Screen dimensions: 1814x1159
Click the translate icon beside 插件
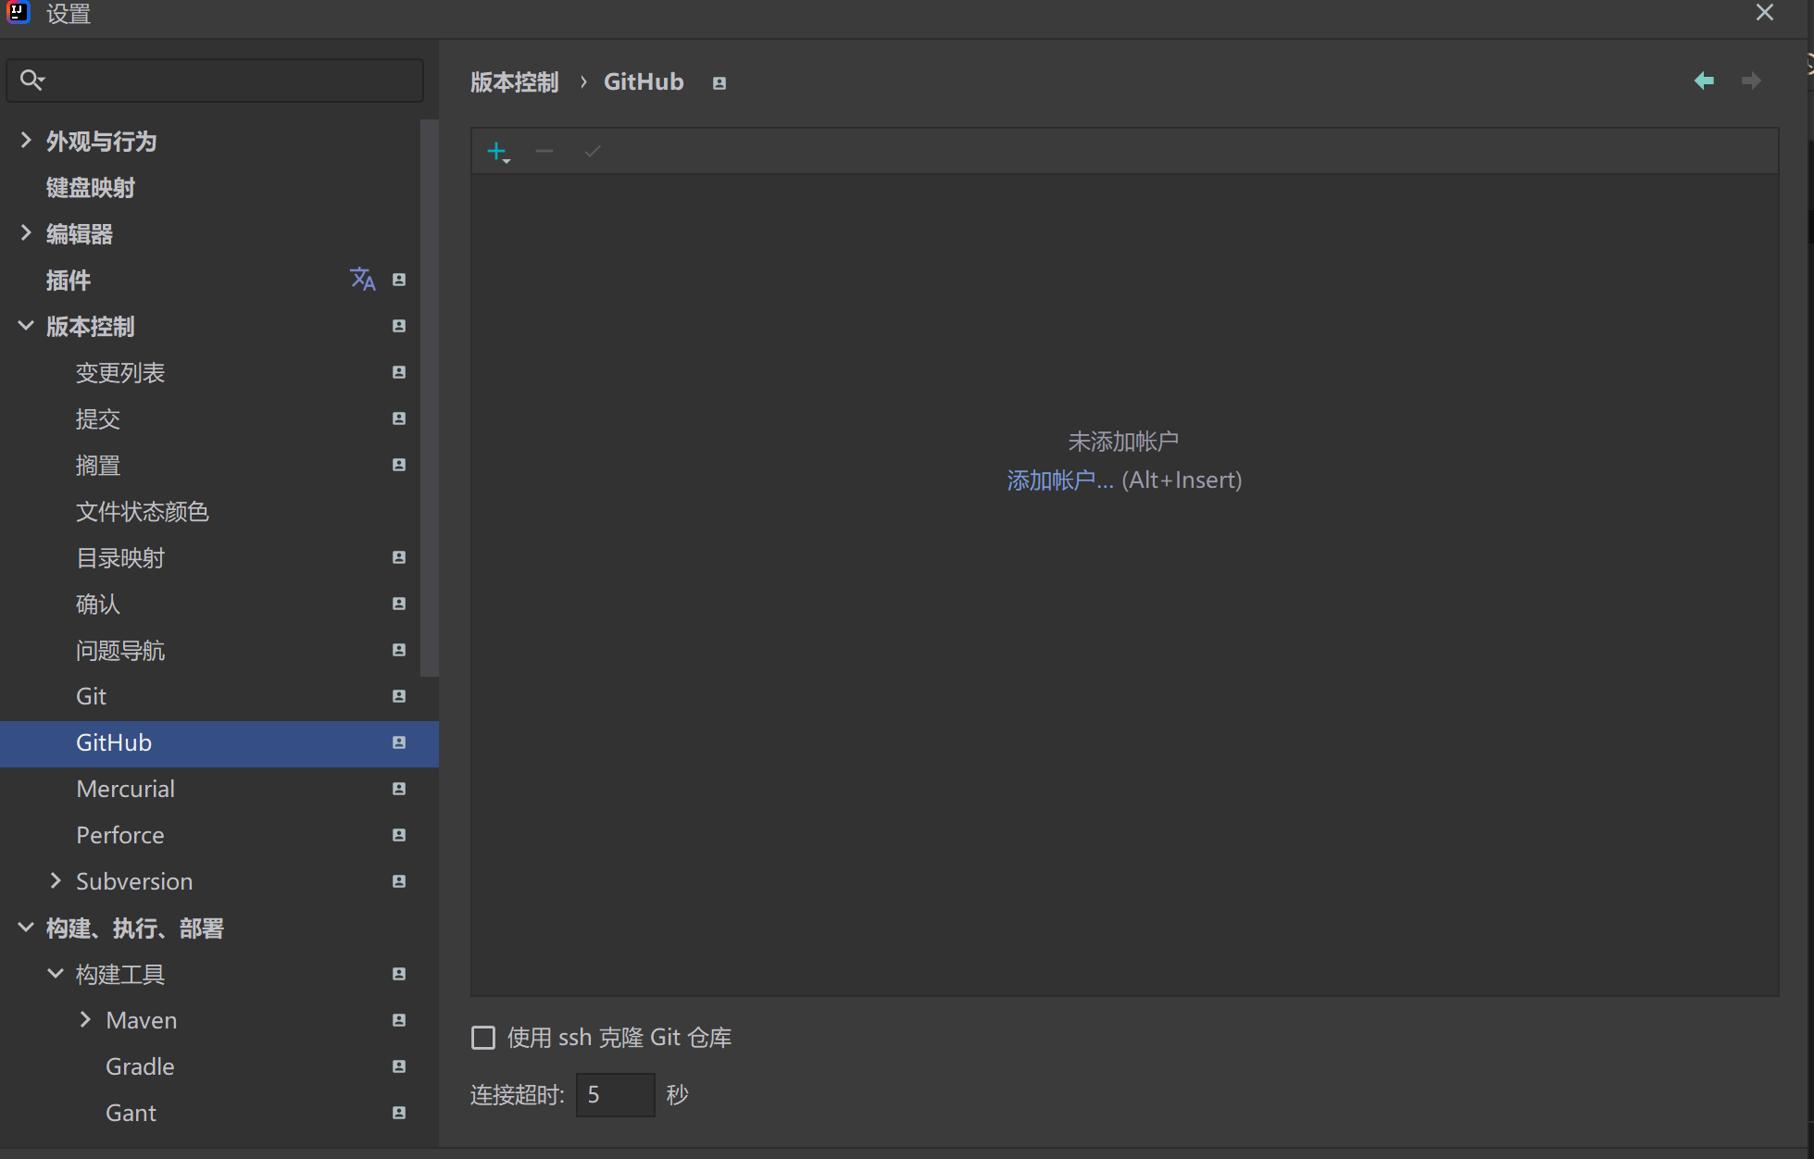pyautogui.click(x=362, y=279)
